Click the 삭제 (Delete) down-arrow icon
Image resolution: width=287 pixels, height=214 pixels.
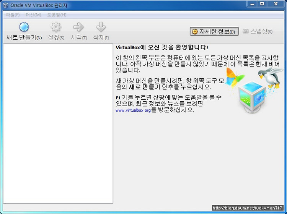(x=101, y=27)
